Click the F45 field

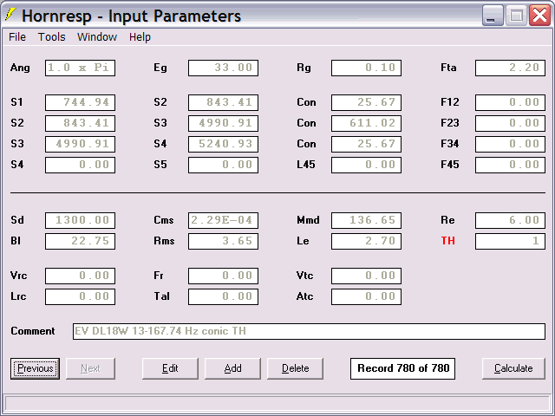click(510, 166)
